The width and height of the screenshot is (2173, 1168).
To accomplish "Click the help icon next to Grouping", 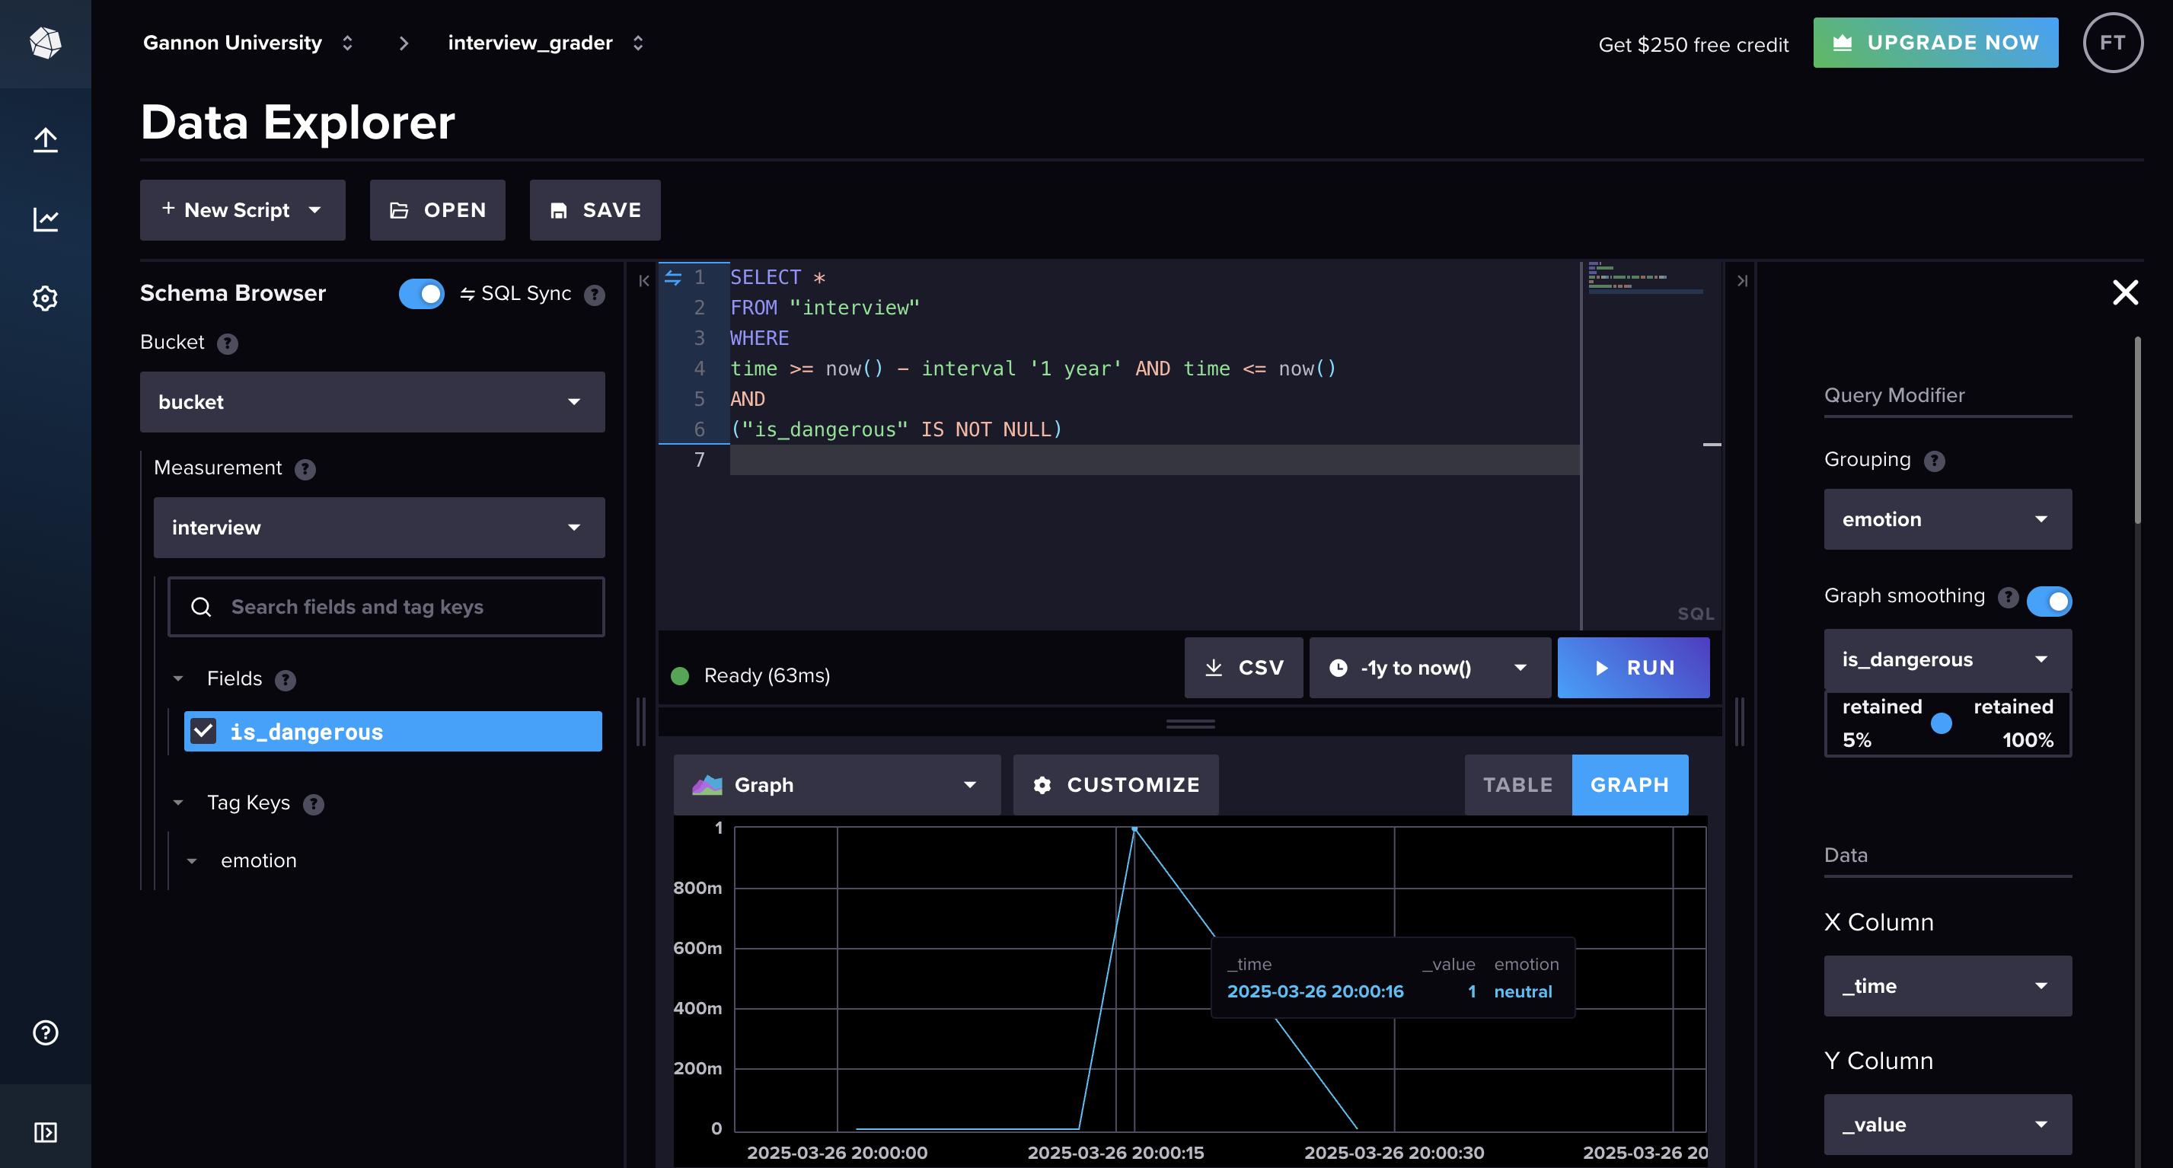I will click(x=1934, y=461).
